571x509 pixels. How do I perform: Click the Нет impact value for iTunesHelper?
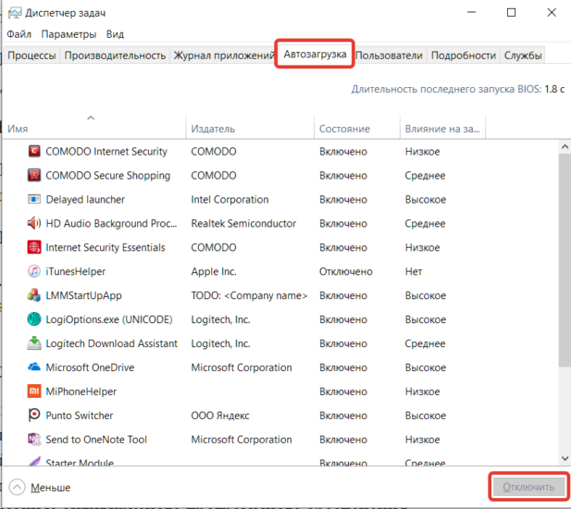coord(414,271)
